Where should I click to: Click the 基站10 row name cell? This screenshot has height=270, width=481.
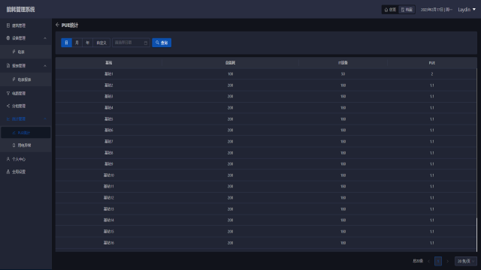[x=108, y=175]
